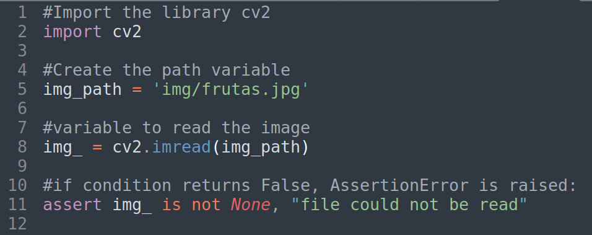
Task: Click the 'assert' keyword on line 11
Action: (x=72, y=205)
